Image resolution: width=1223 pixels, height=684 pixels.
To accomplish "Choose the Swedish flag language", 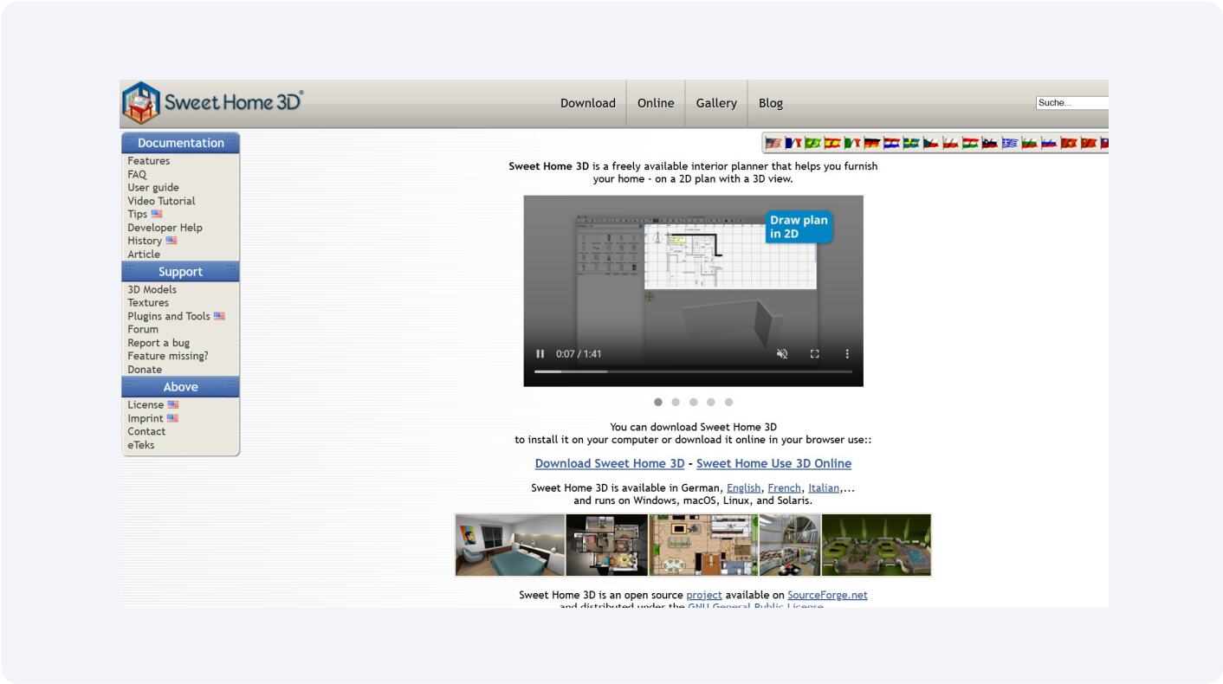I will pyautogui.click(x=911, y=143).
